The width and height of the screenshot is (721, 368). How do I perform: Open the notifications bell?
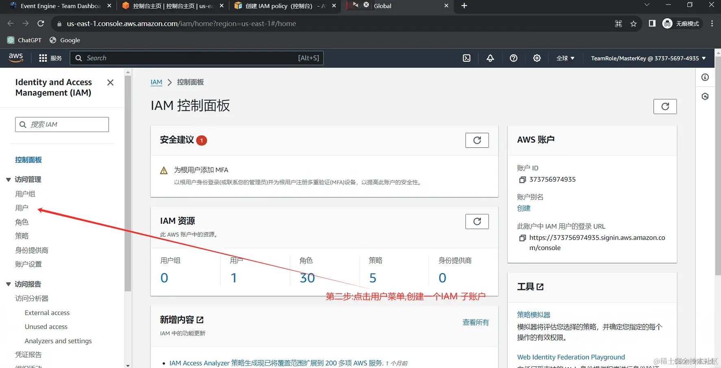click(490, 58)
